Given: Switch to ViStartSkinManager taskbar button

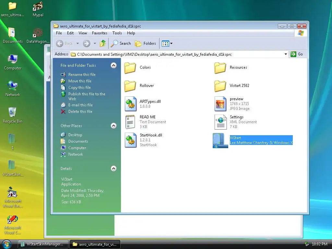Looking at the screenshot, I should [x=43, y=244].
